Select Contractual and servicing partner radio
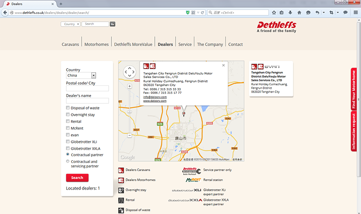Viewport: 361px width, 214px height. pyautogui.click(x=68, y=161)
